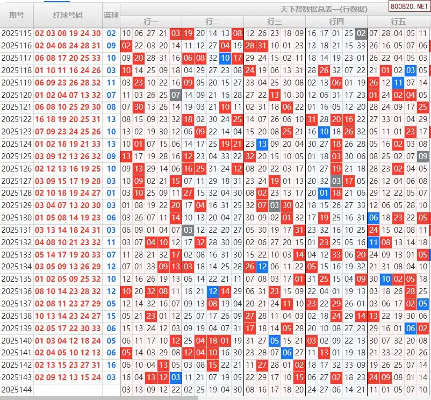Click gray 02 cell in row 2025115
The image size is (431, 400).
click(361, 33)
